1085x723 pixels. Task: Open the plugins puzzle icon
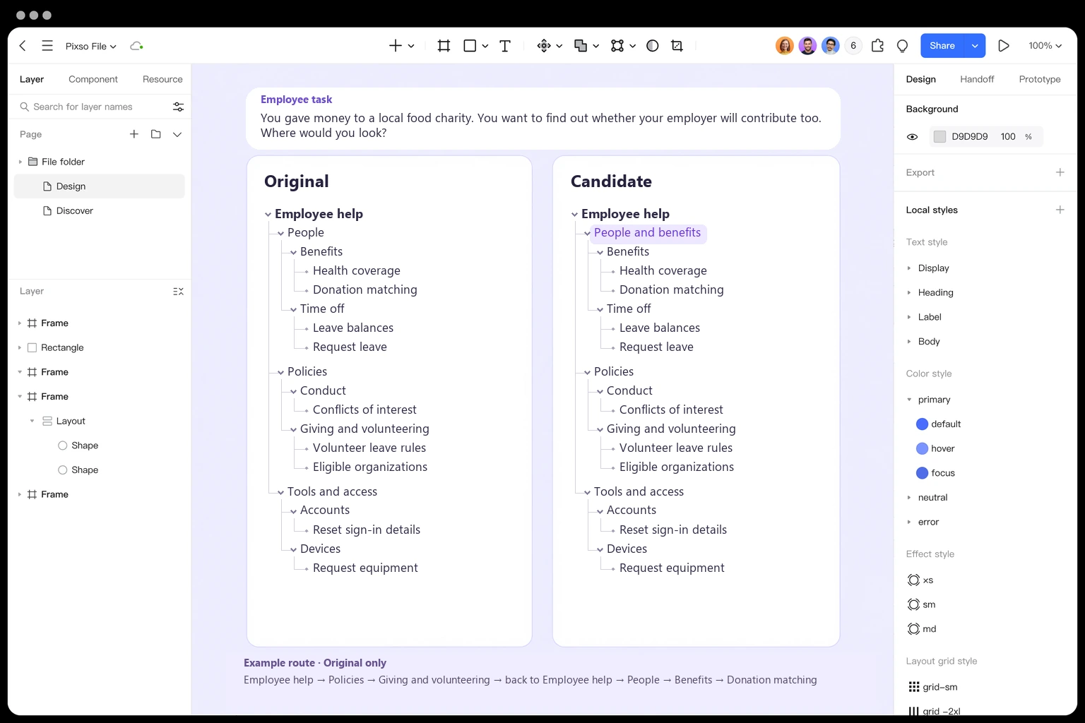click(x=877, y=46)
